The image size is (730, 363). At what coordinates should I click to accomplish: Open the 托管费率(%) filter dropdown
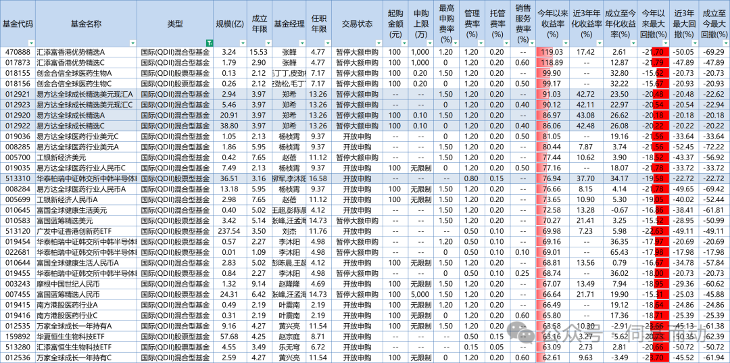pos(505,43)
